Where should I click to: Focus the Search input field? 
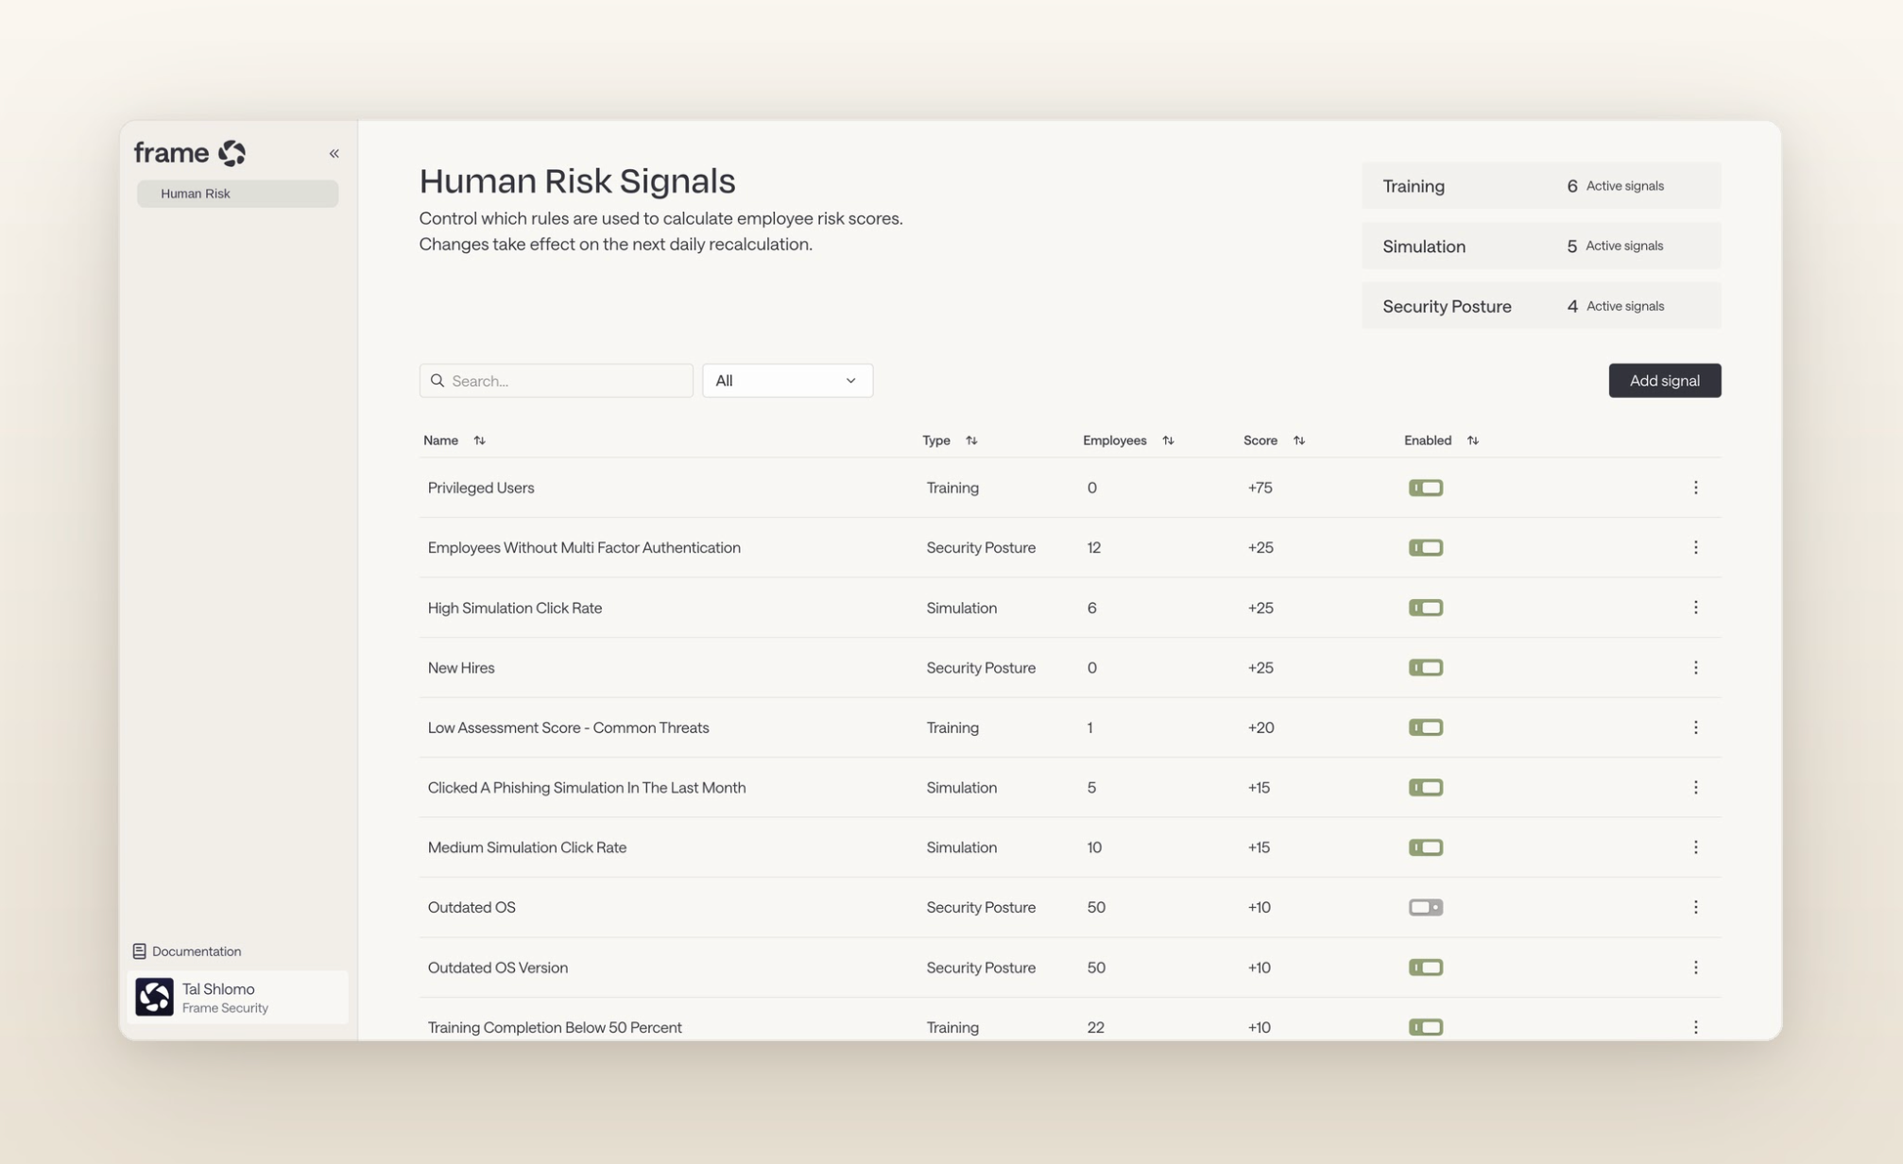556,381
